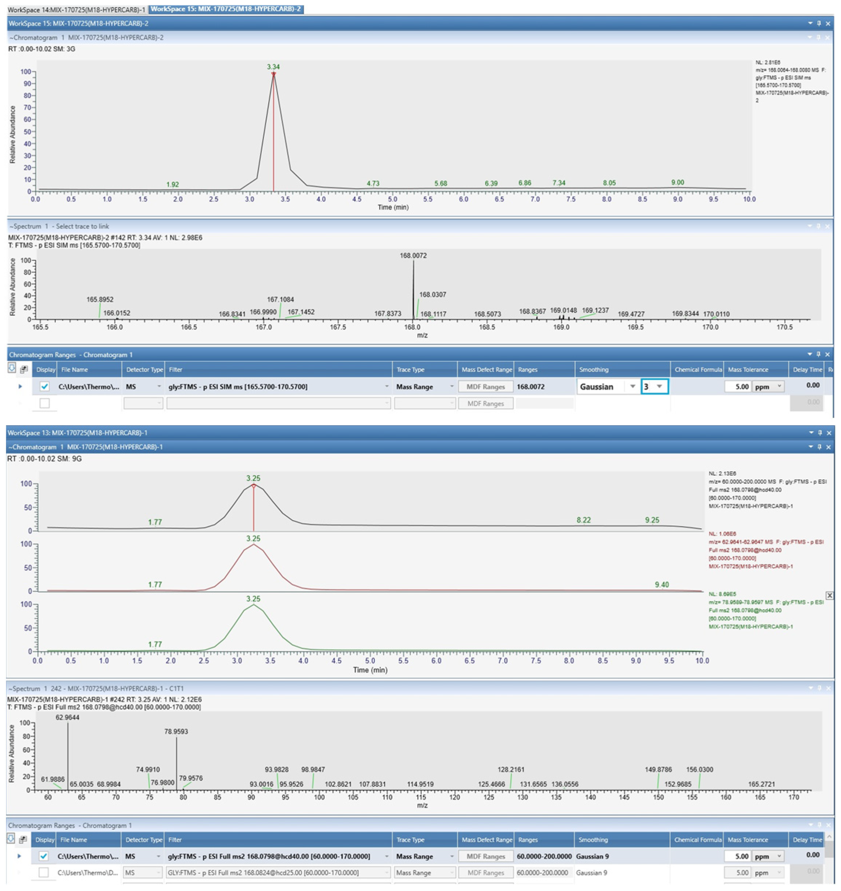The height and width of the screenshot is (891, 841).
Task: Click MDF Ranges button in hcd40.00 row
Action: tap(485, 856)
